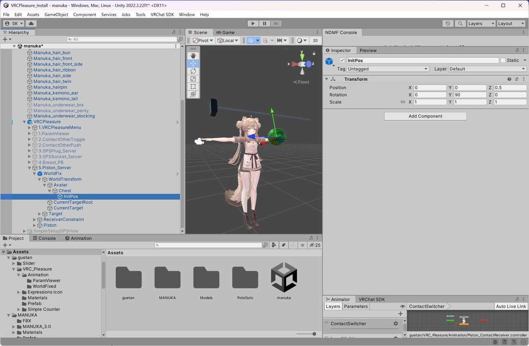Click the Step frame button
This screenshot has width=529, height=346.
(276, 23)
